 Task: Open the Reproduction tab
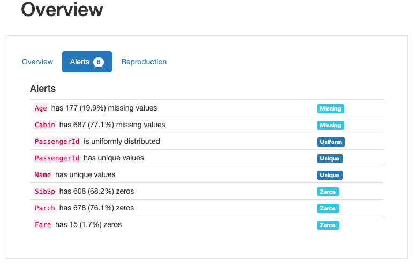coord(144,62)
